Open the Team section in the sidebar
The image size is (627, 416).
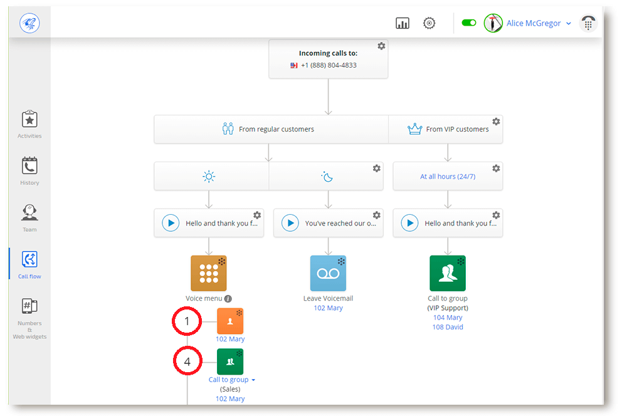click(29, 218)
